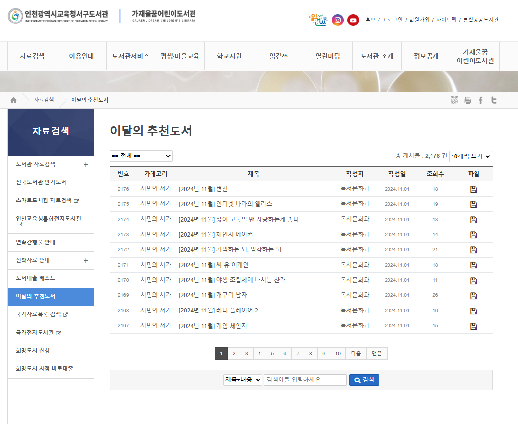Open 이용안내 in main navigation
The height and width of the screenshot is (424, 518).
(82, 56)
